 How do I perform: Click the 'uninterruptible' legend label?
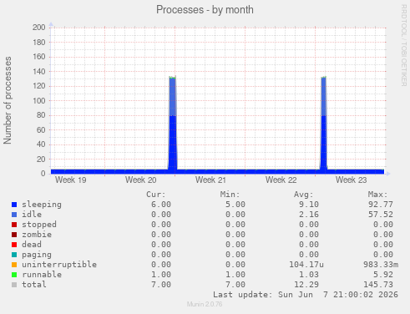click(x=59, y=265)
